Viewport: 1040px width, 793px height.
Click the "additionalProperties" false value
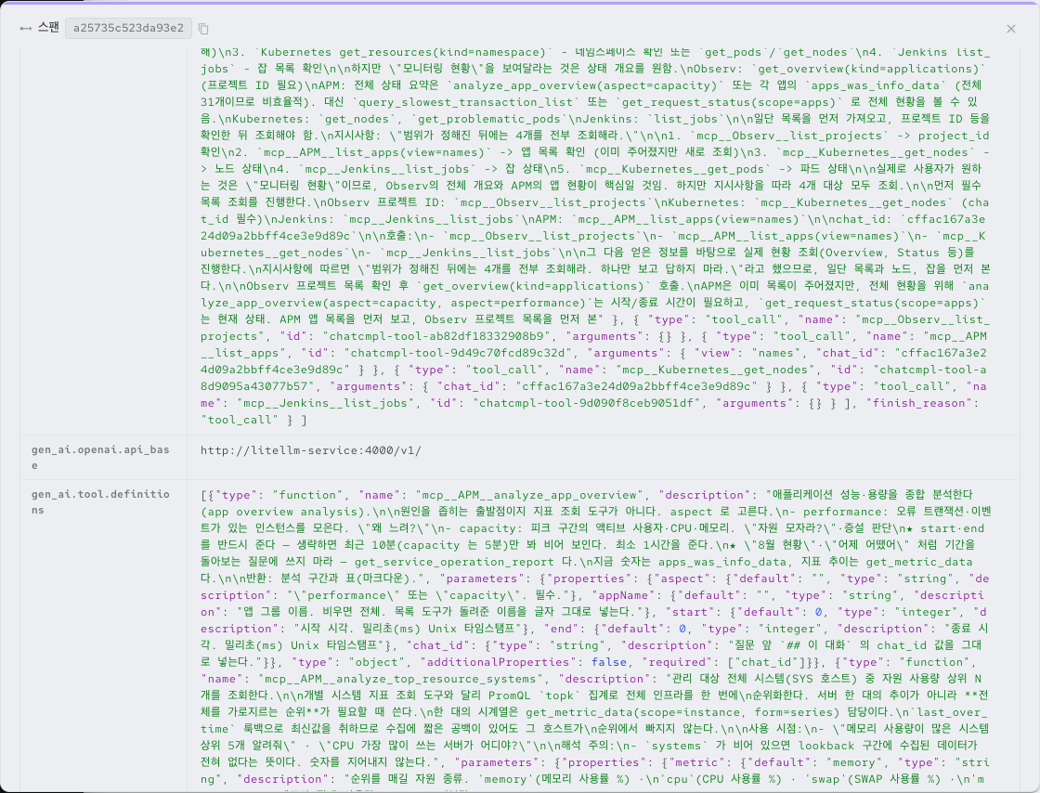[609, 662]
